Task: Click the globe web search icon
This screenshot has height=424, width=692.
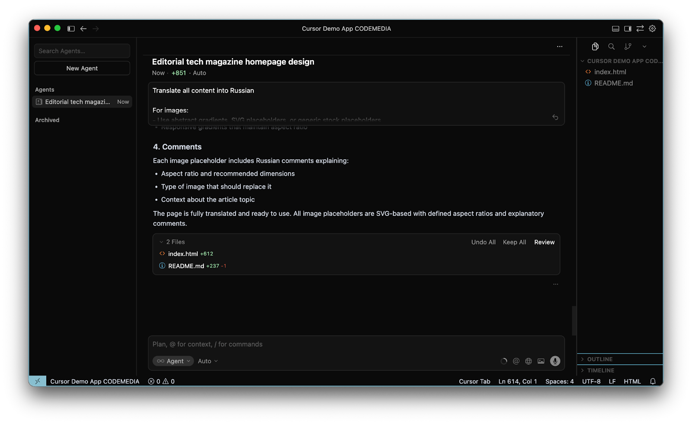Action: [528, 361]
